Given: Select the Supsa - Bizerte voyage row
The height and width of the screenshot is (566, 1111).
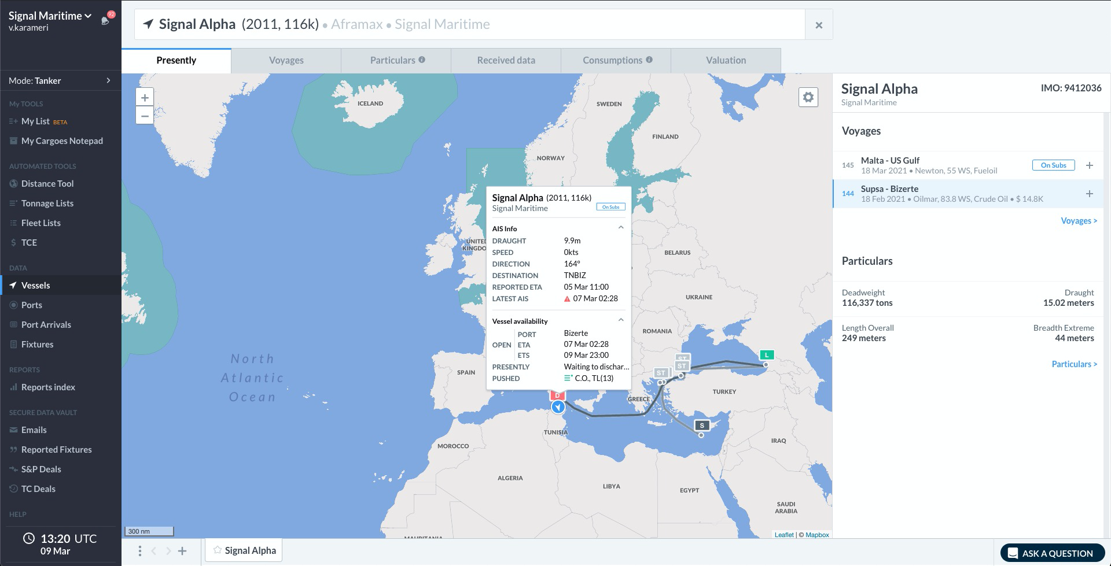Looking at the screenshot, I should click(968, 194).
